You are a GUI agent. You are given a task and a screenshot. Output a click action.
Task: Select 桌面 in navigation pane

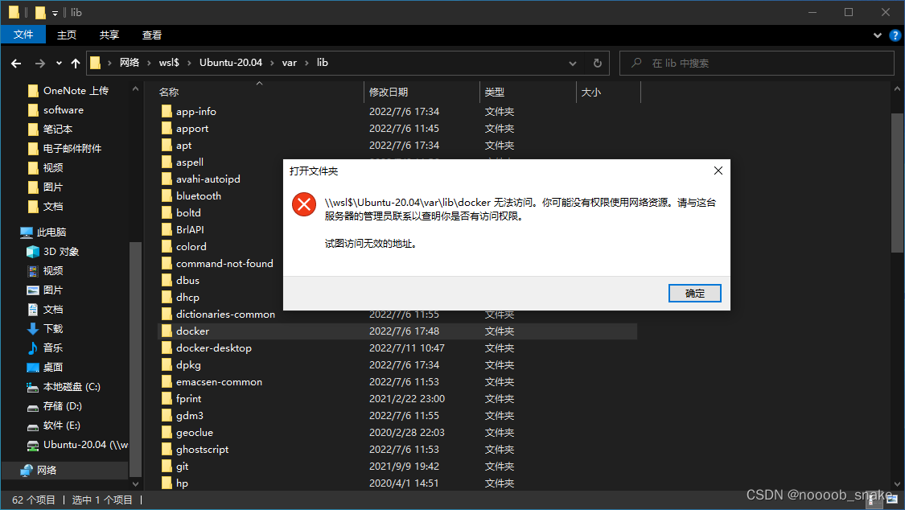tap(53, 367)
